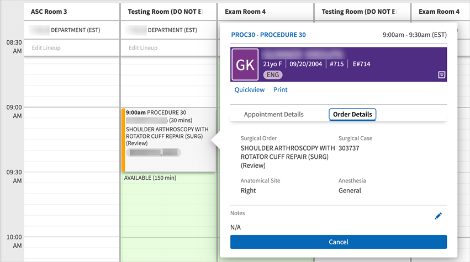The height and width of the screenshot is (262, 470).
Task: Click the ENG language badge
Action: tap(273, 75)
